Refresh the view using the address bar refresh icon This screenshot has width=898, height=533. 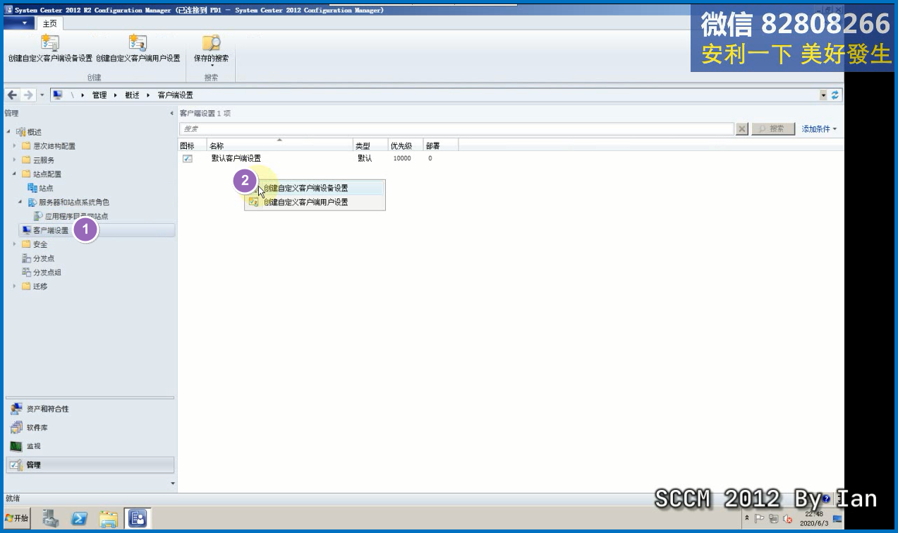click(836, 95)
